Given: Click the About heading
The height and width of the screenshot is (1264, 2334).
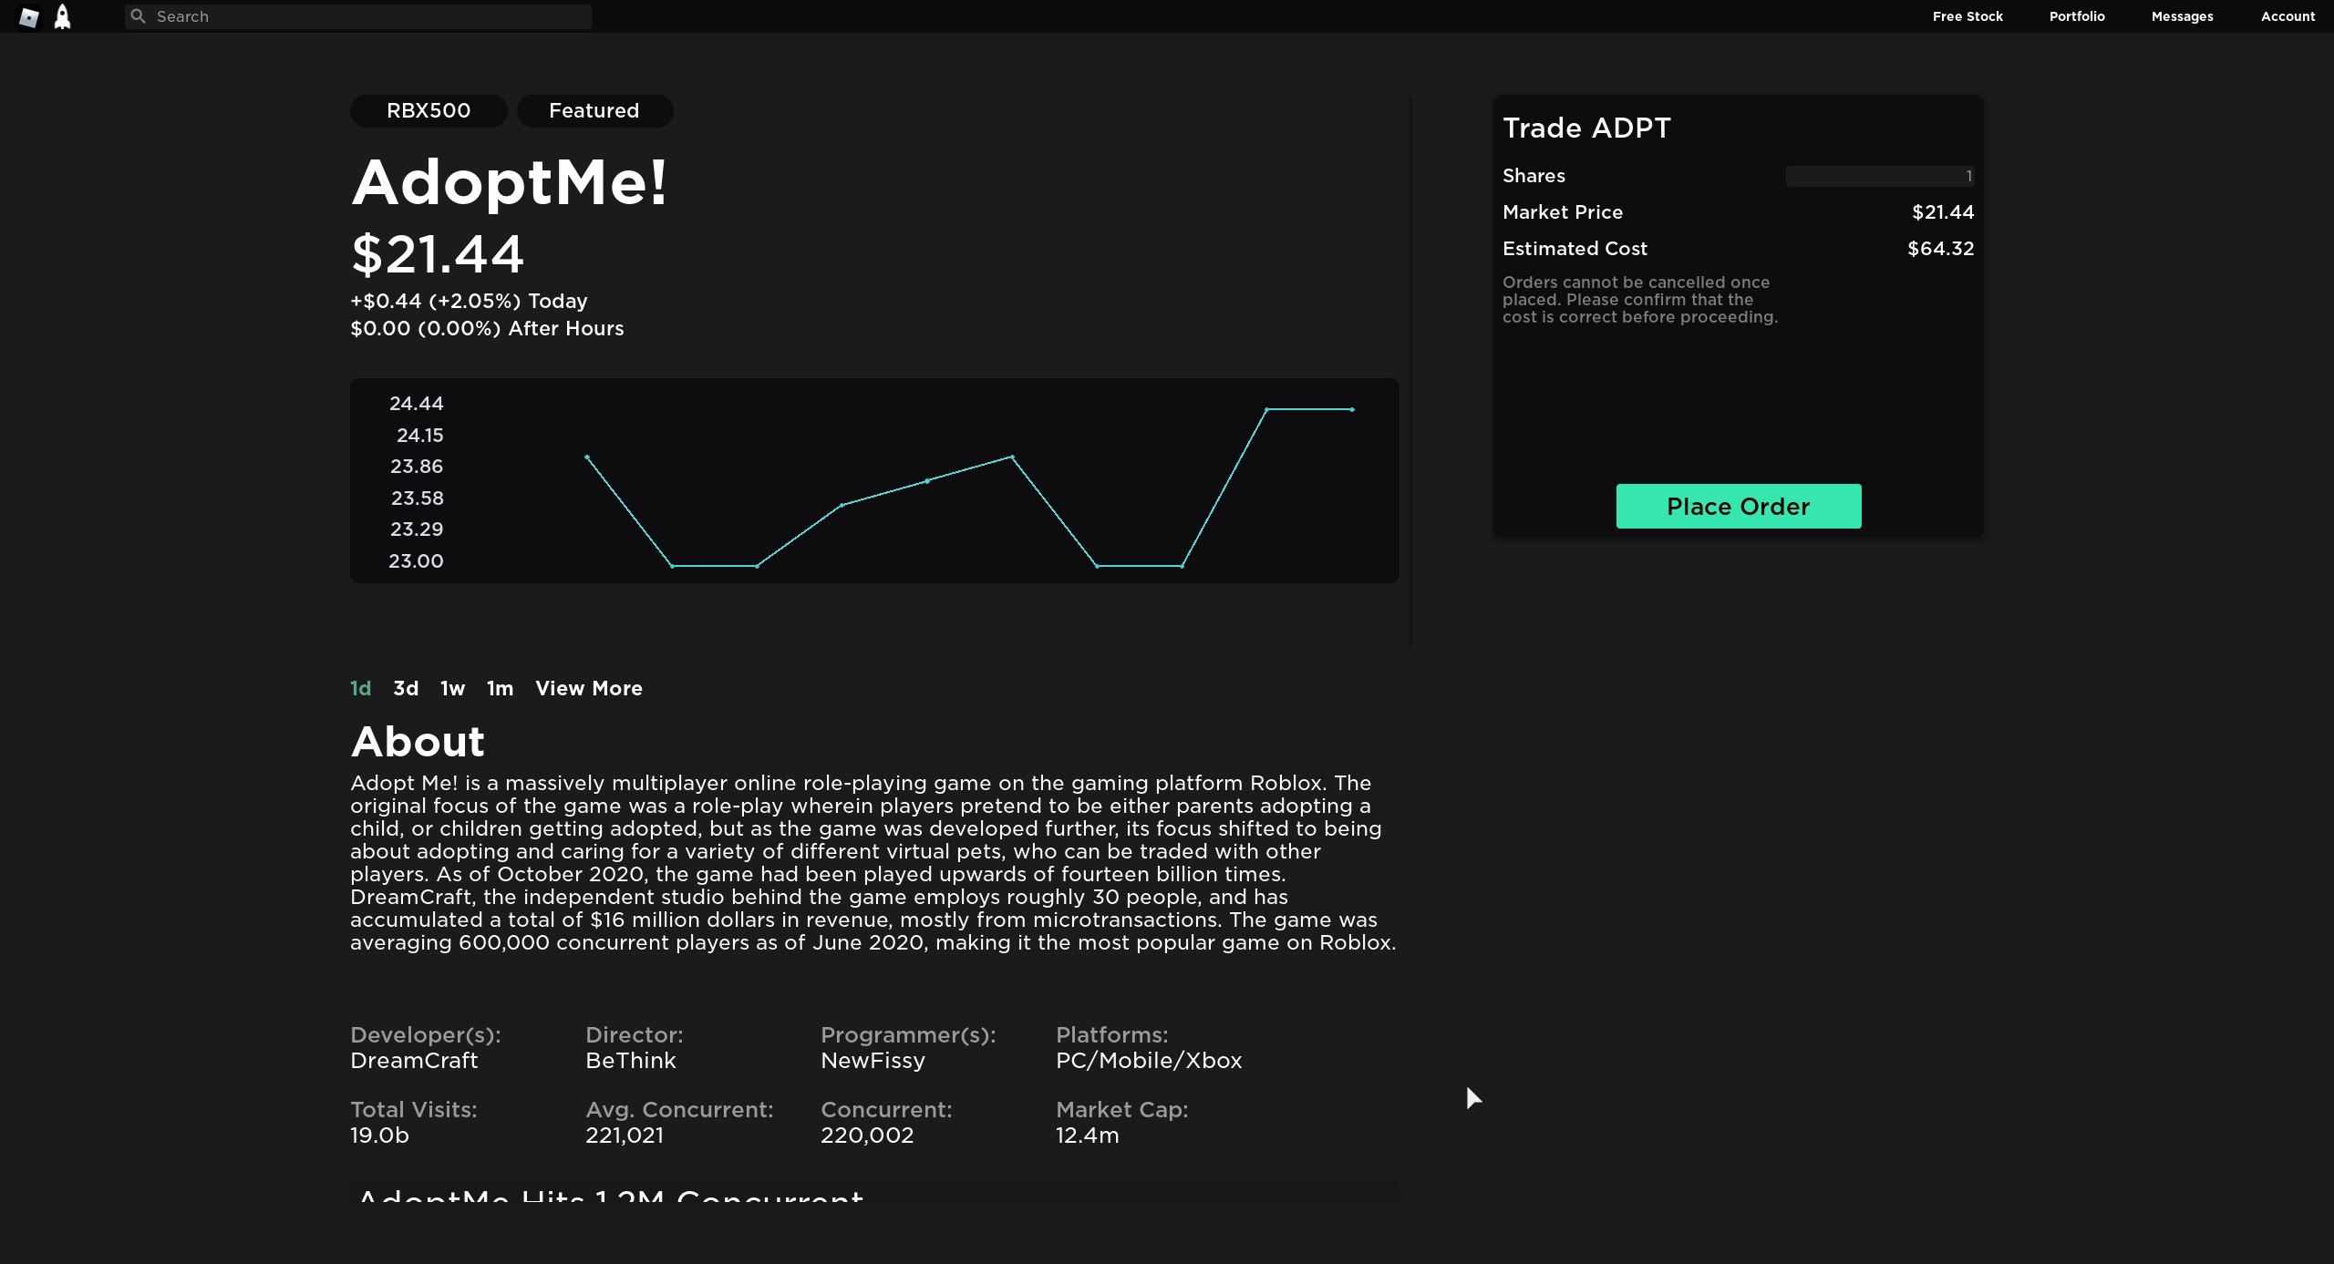Looking at the screenshot, I should [418, 742].
